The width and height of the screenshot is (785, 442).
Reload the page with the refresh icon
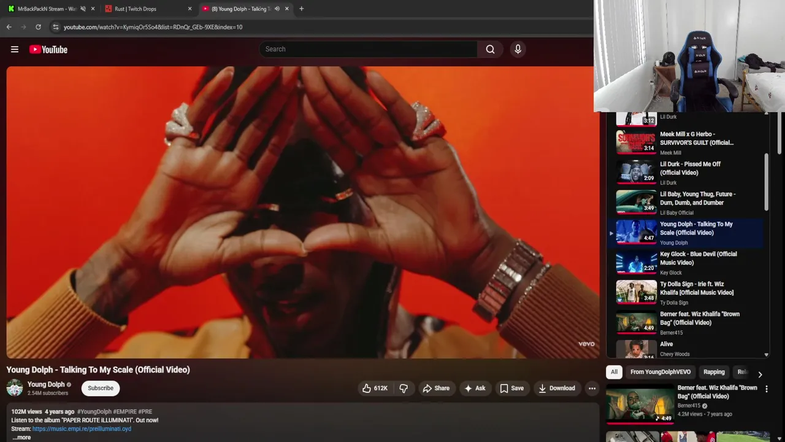(x=38, y=27)
